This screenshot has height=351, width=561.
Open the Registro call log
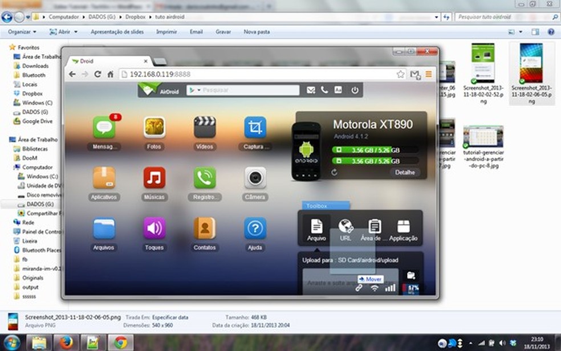click(205, 178)
